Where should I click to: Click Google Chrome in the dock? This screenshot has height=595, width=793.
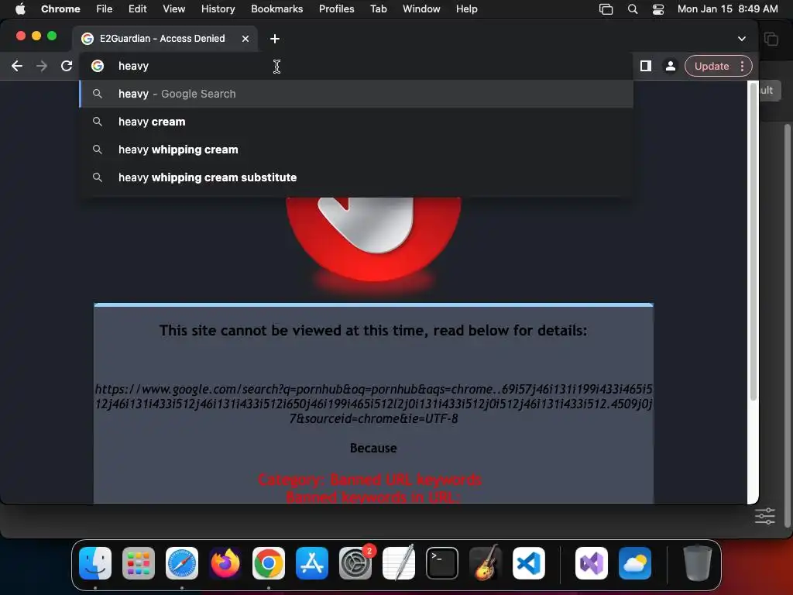point(269,563)
